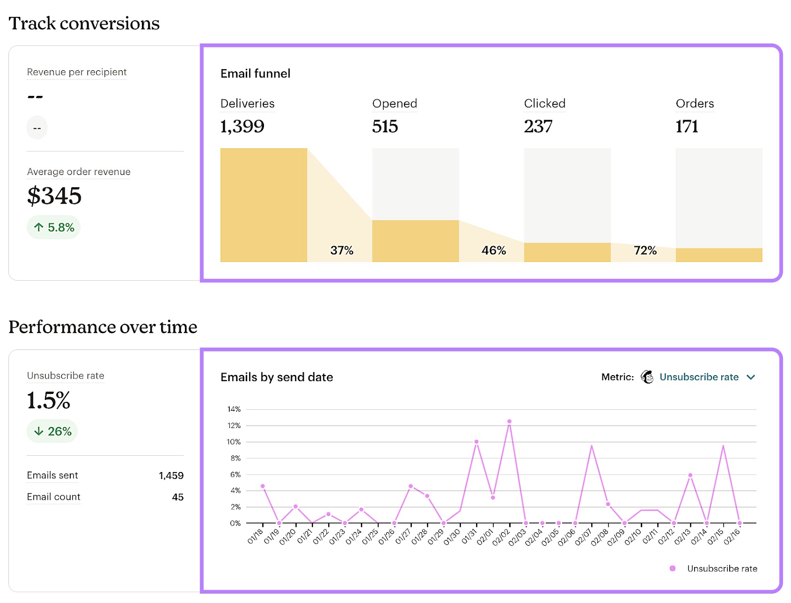Click the underlined Clicked funnel label
791x603 pixels.
pos(544,104)
